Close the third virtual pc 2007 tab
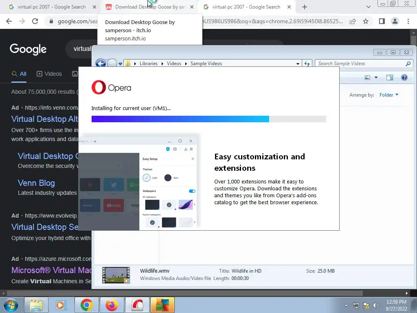The image size is (417, 313). pyautogui.click(x=289, y=7)
